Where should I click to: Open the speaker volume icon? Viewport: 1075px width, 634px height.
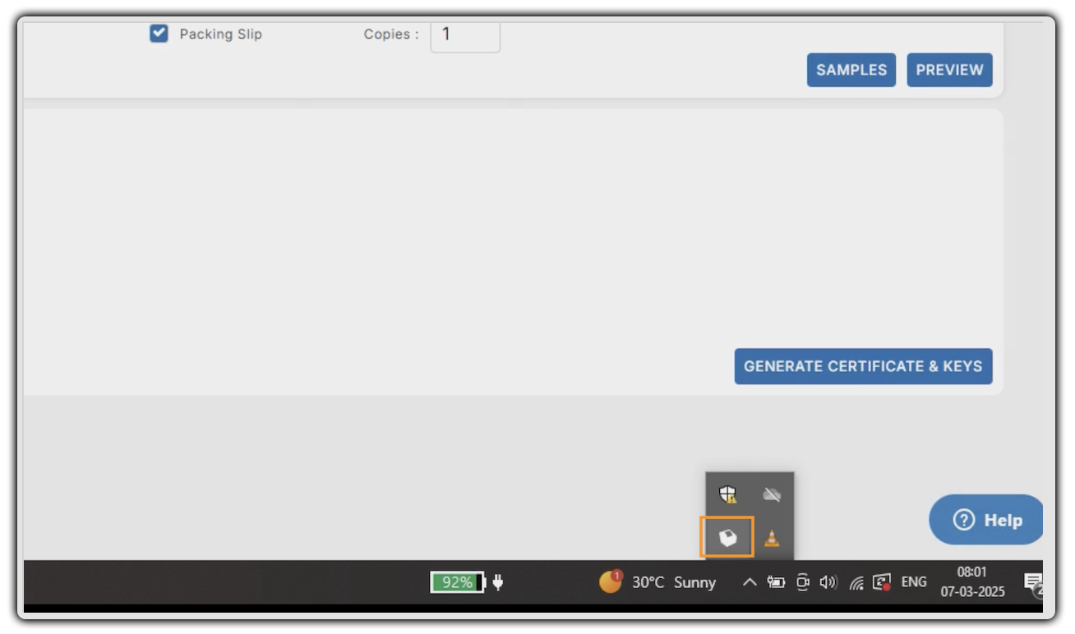click(x=828, y=582)
